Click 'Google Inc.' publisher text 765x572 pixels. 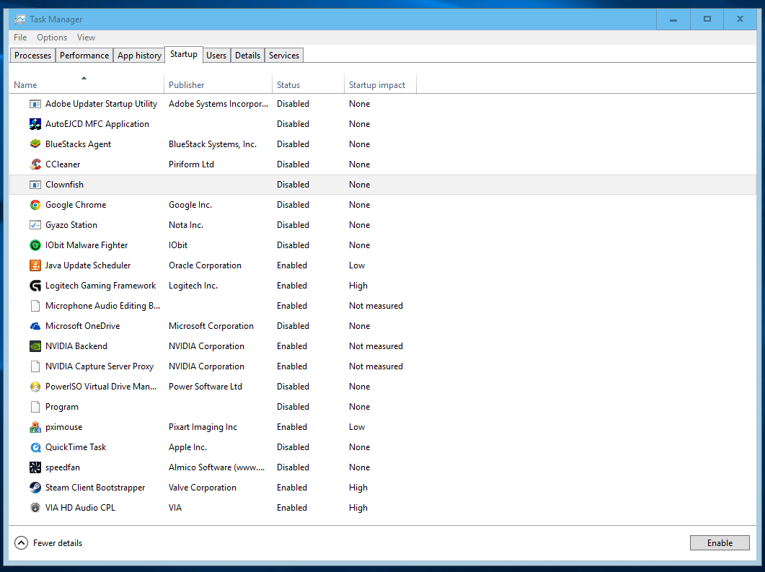[190, 205]
